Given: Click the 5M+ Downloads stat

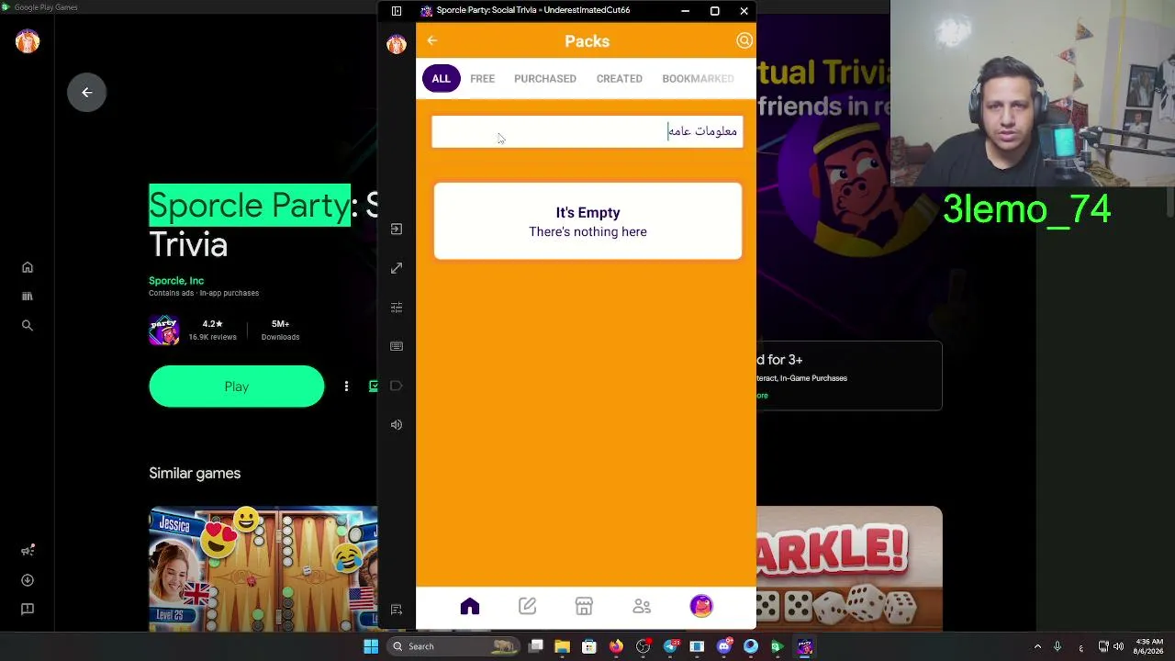Looking at the screenshot, I should tap(280, 330).
